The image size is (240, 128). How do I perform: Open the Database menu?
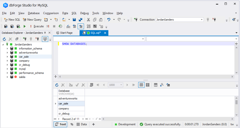pyautogui.click(x=34, y=13)
